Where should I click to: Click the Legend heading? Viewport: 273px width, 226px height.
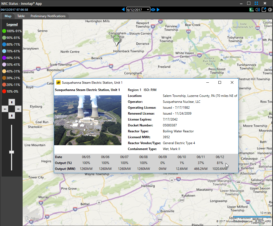click(12, 24)
